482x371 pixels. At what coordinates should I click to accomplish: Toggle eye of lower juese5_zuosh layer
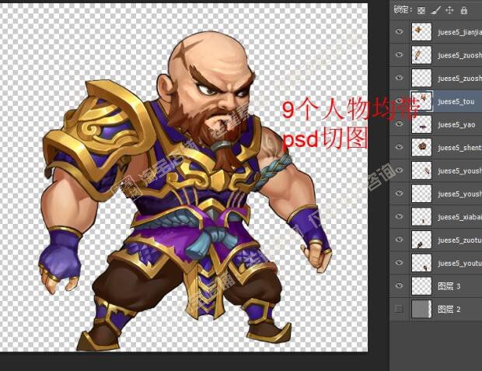(400, 78)
